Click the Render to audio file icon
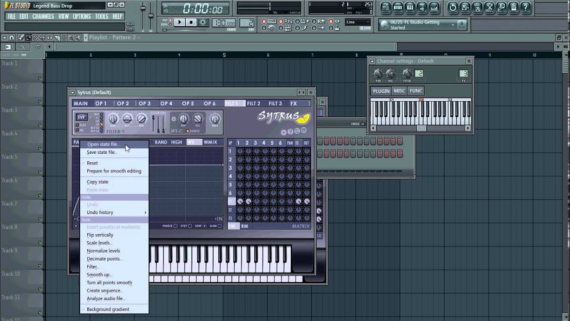570x321 pixels. click(477, 7)
